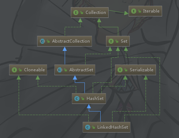The width and height of the screenshot is (179, 138).
Task: Select the Collection label text
Action: 96,13
